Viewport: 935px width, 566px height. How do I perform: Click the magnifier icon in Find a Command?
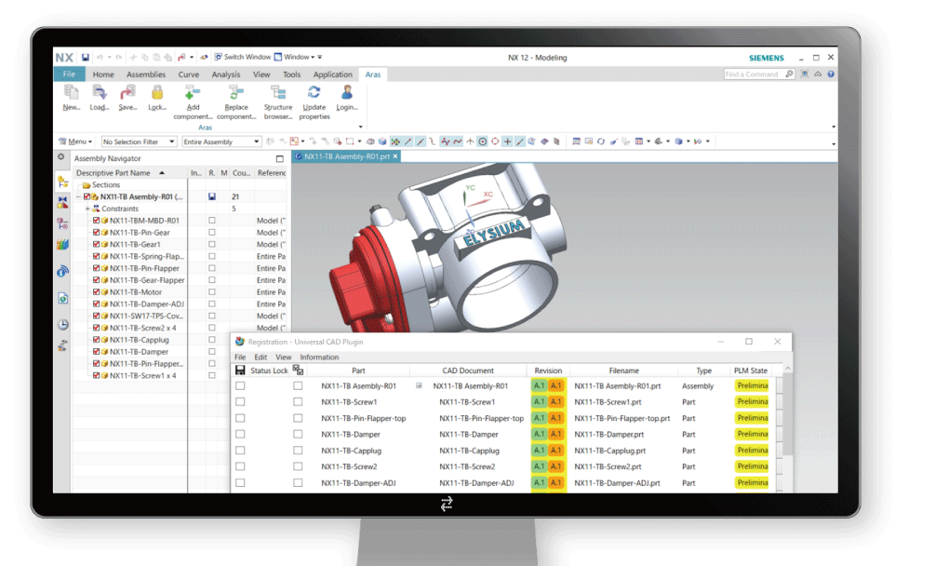789,74
